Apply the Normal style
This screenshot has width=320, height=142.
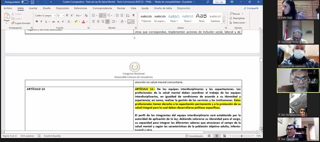(146, 18)
